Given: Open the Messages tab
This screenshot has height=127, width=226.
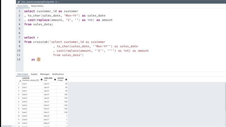Looking at the screenshot, I should pyautogui.click(x=45, y=74).
